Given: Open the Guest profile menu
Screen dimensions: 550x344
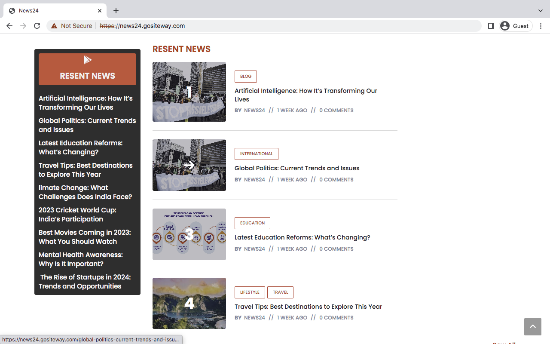Looking at the screenshot, I should pos(516,26).
